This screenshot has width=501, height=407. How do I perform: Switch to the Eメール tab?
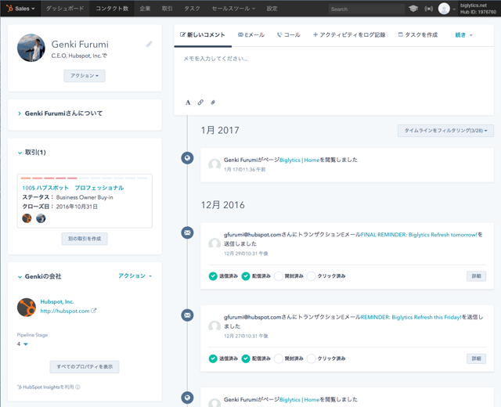click(251, 35)
